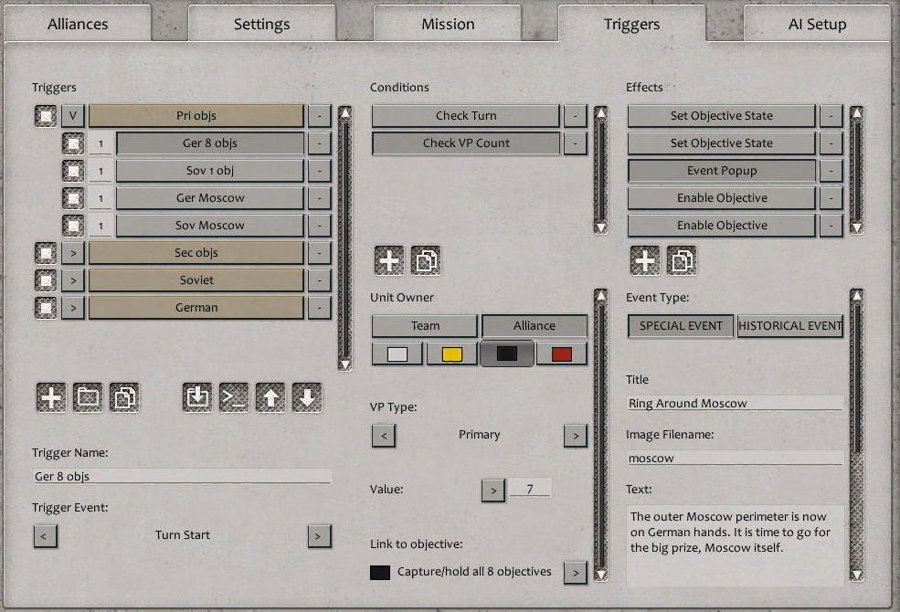Expand the Sec objs group

click(x=73, y=253)
